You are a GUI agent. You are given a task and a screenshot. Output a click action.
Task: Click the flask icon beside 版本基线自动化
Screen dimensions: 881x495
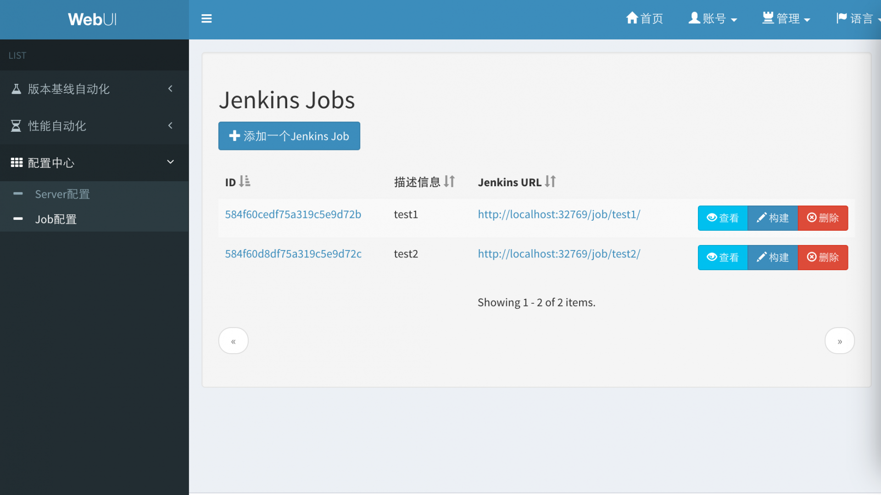pyautogui.click(x=16, y=89)
